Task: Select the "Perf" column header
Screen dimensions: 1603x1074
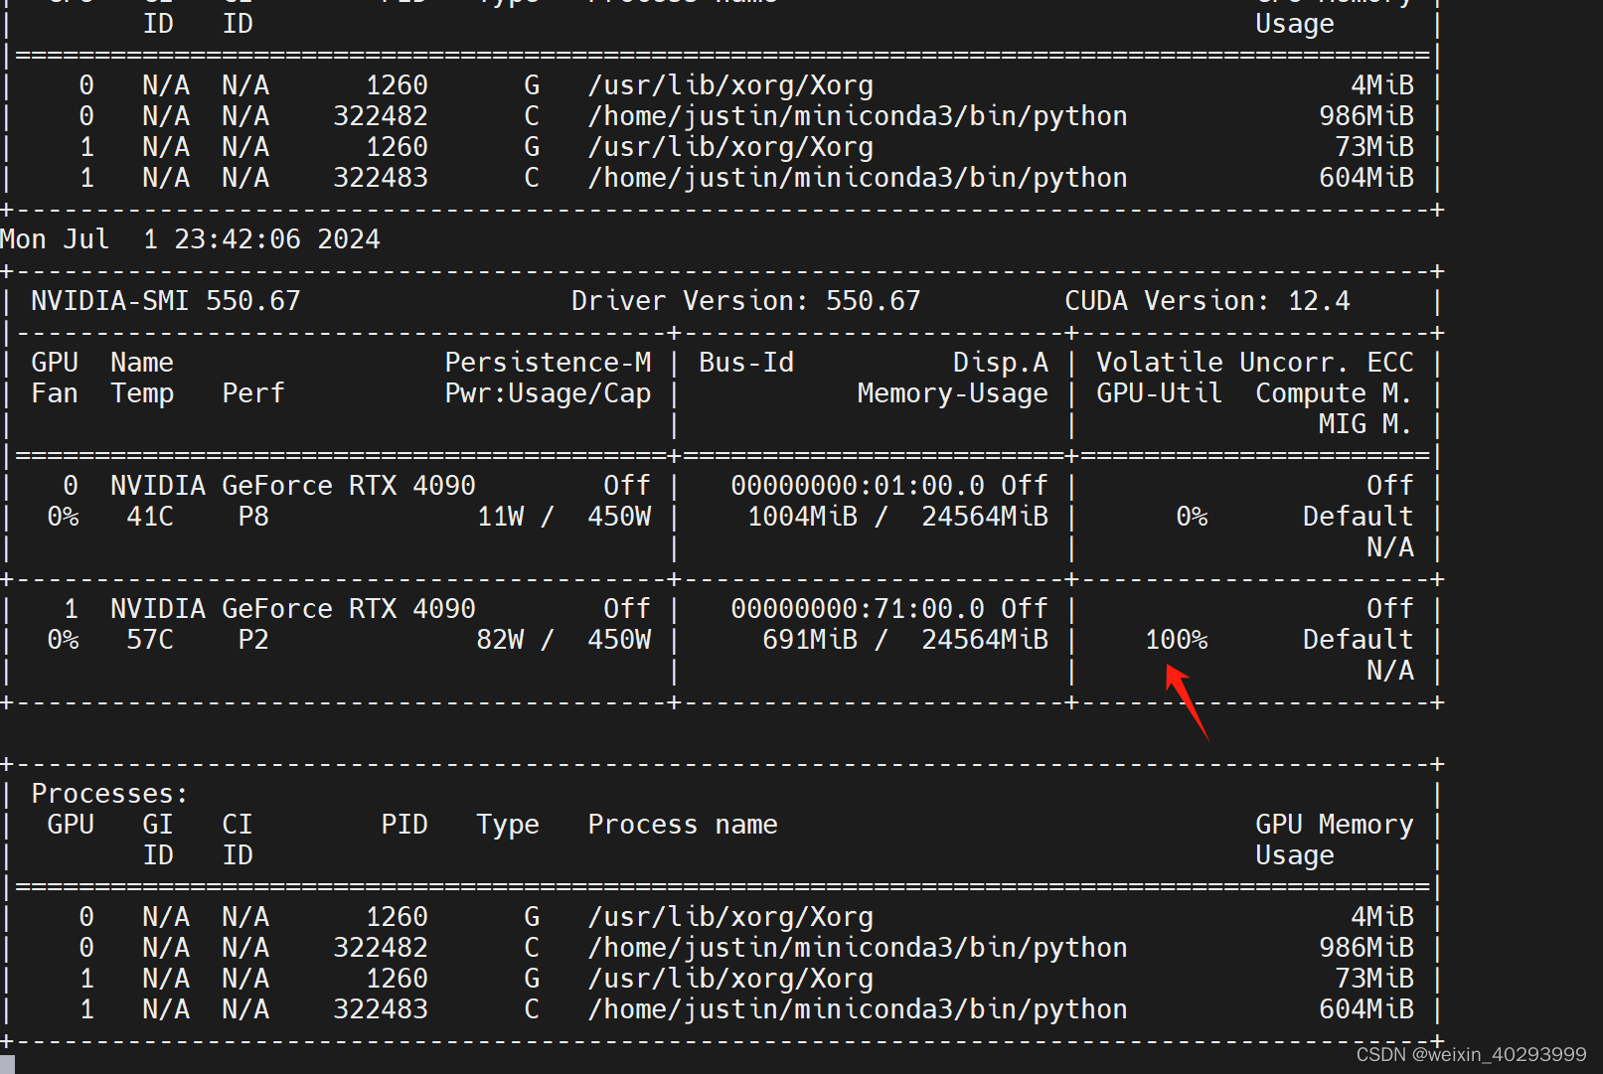Action: 253,393
